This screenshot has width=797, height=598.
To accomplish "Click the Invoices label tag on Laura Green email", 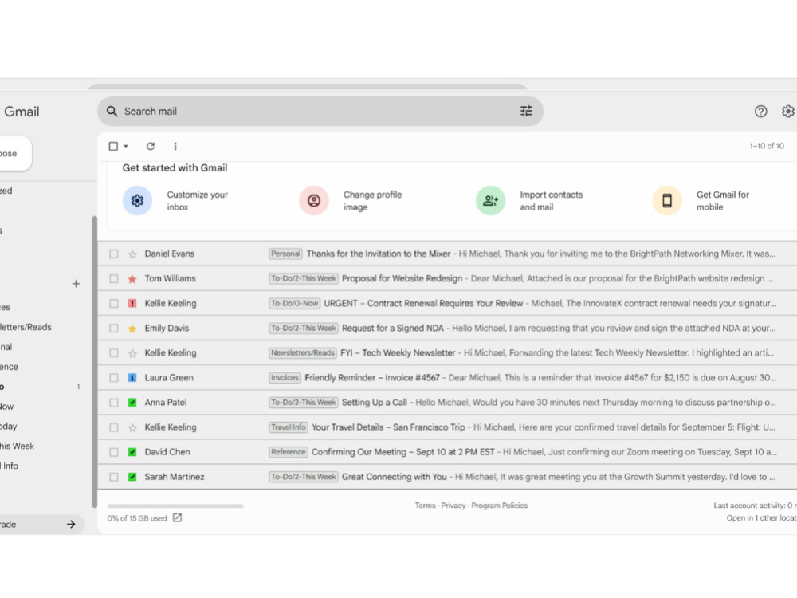I will (285, 378).
